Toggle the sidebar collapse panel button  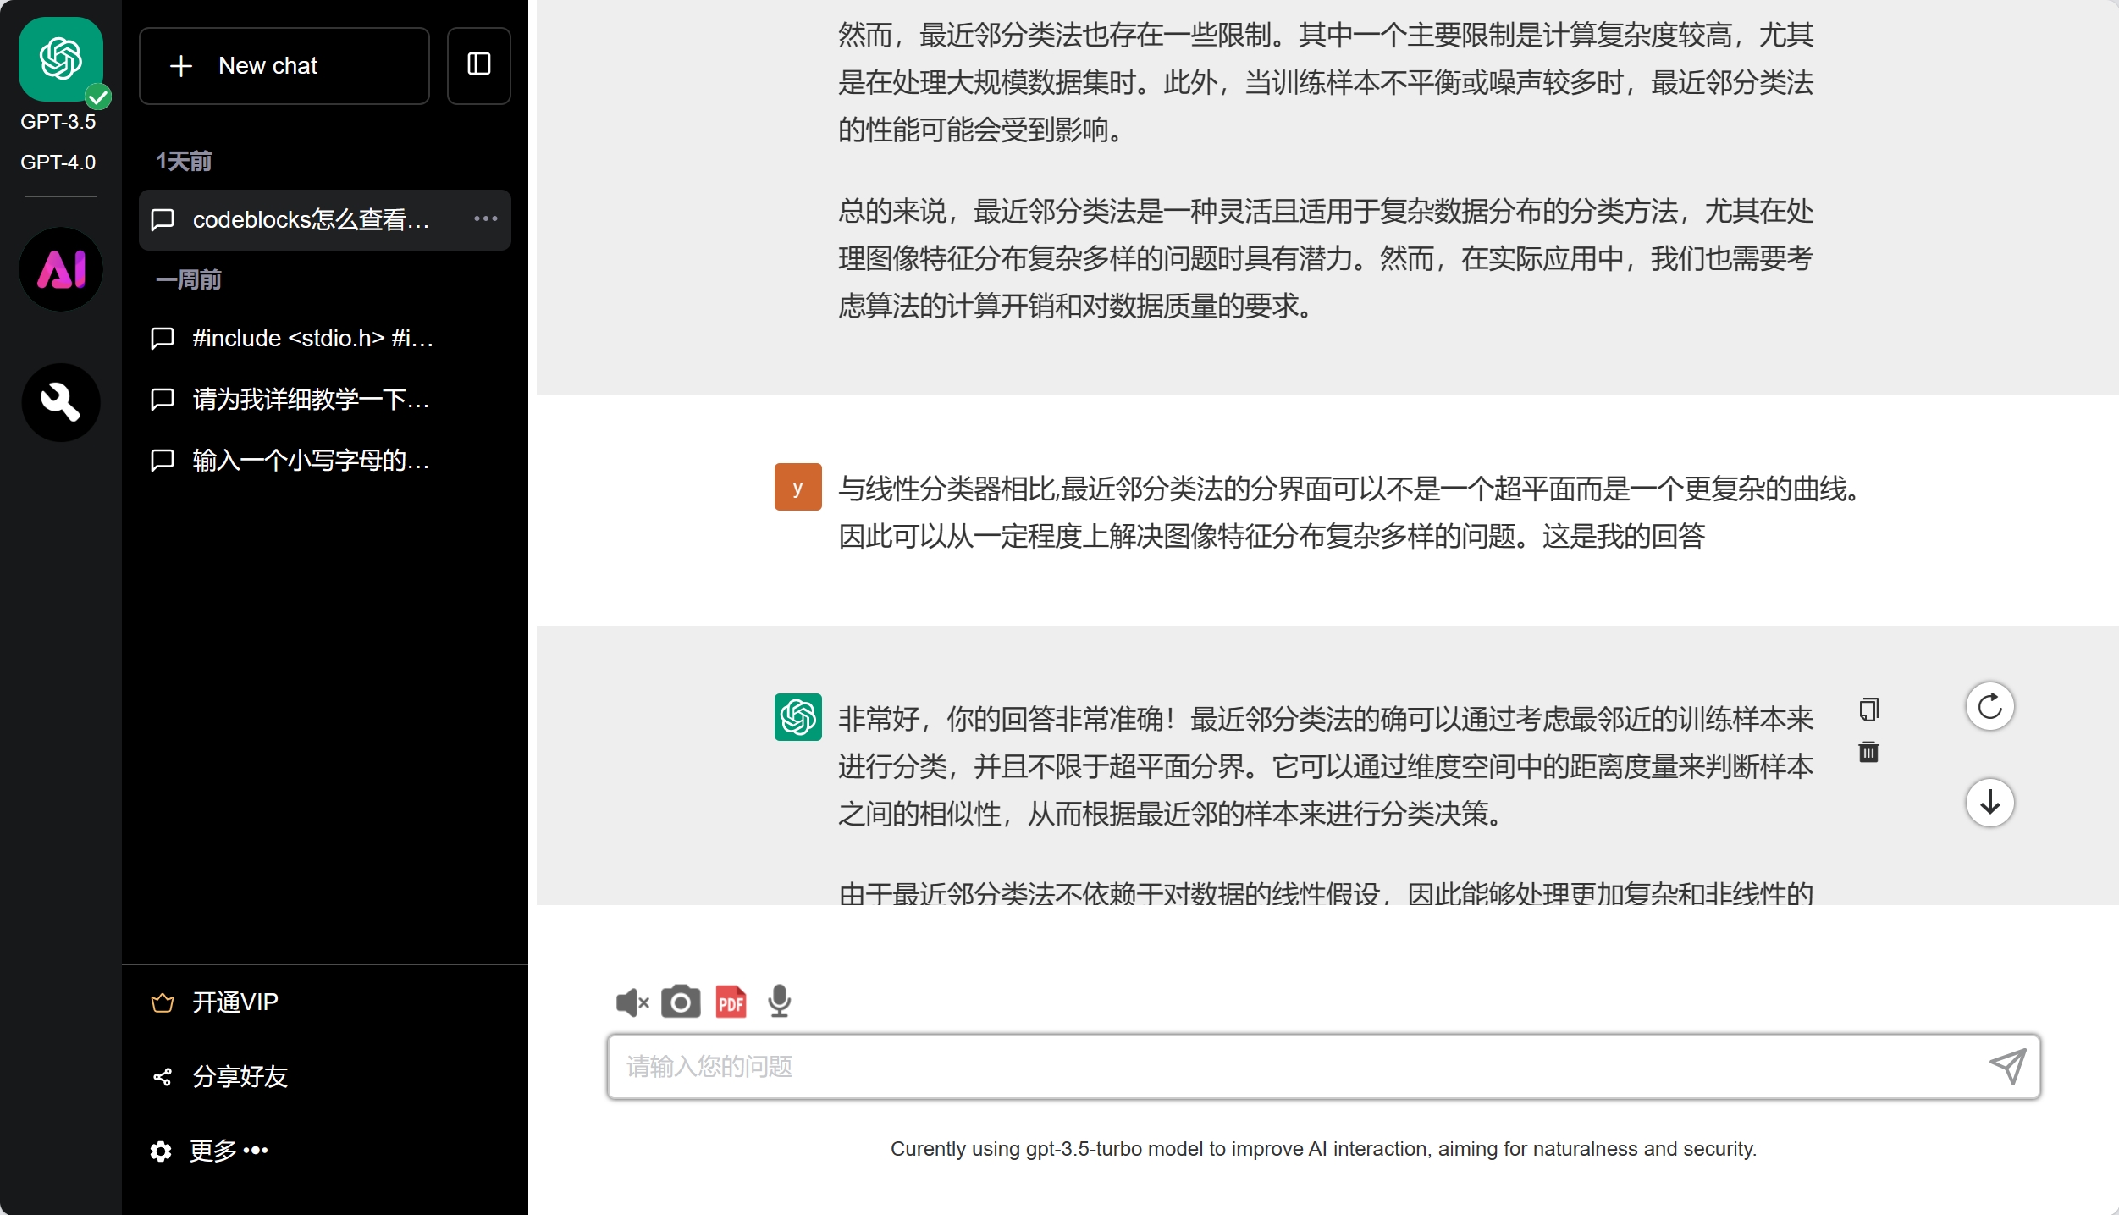[479, 65]
